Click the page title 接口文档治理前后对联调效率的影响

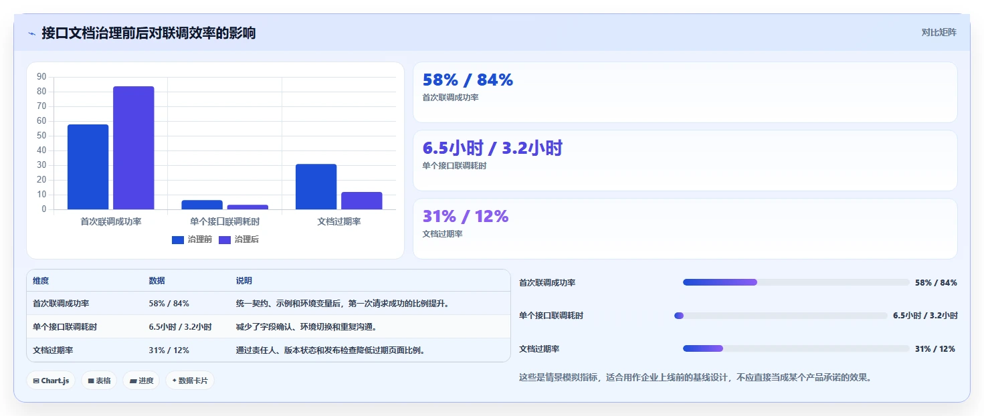(149, 33)
